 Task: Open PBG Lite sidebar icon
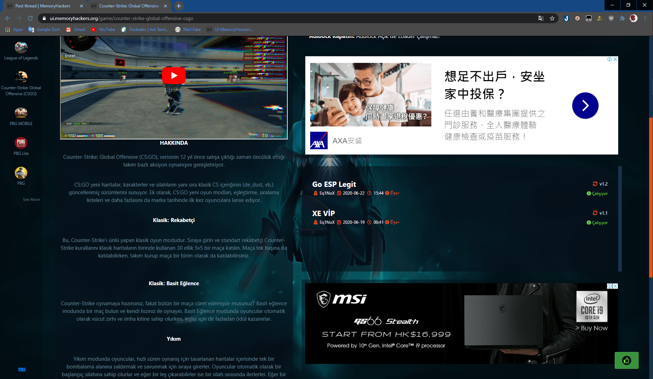(21, 143)
